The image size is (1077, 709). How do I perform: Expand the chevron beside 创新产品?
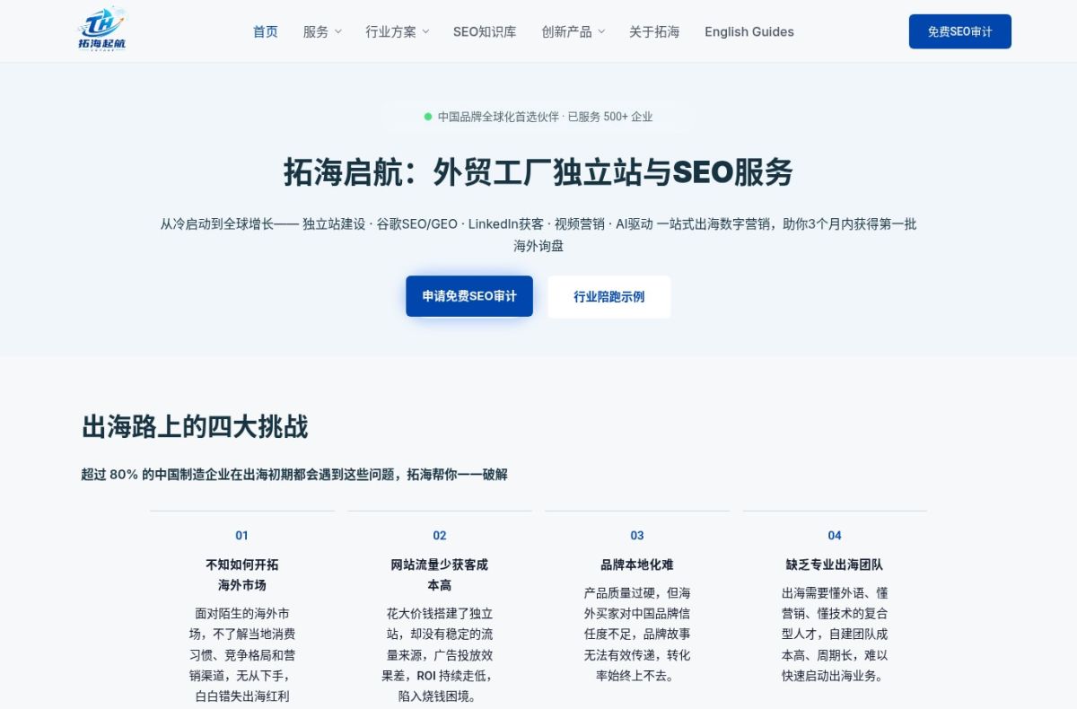pos(601,31)
